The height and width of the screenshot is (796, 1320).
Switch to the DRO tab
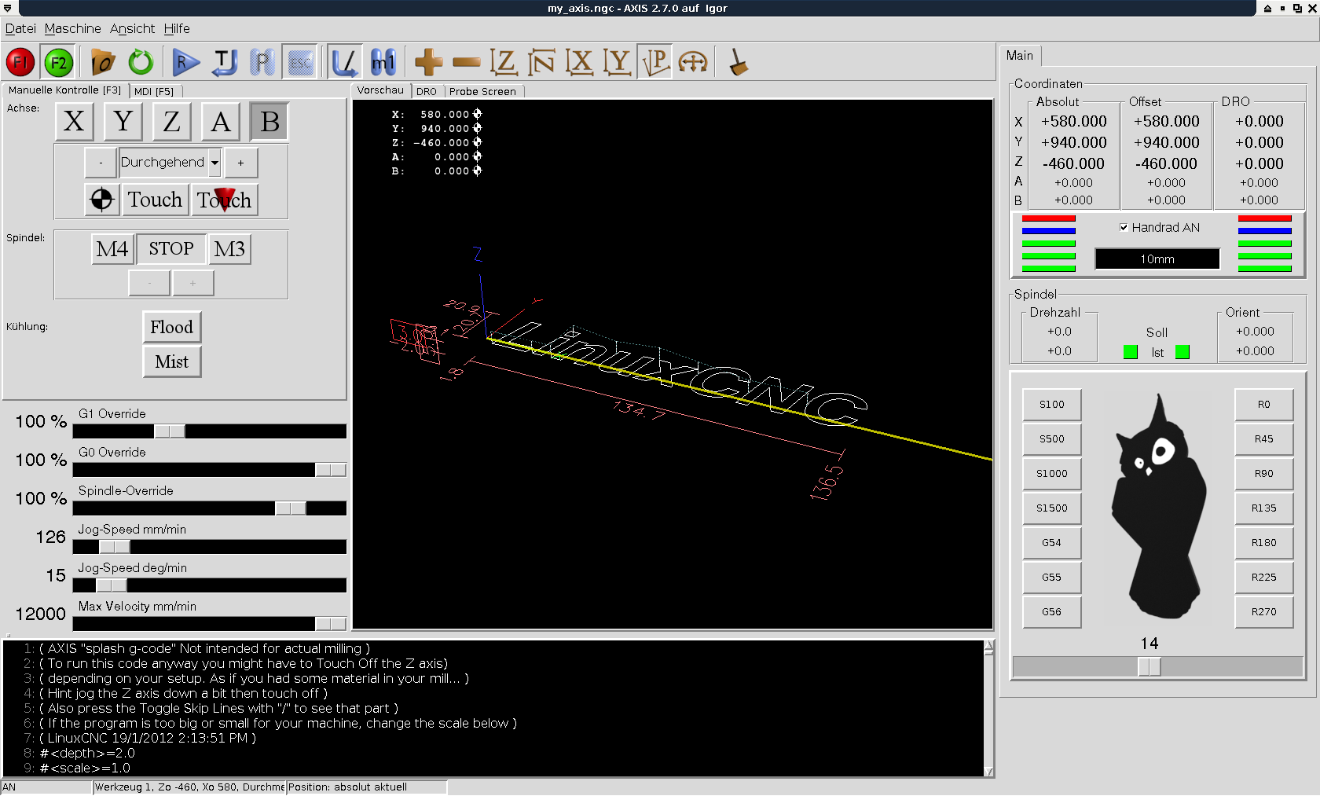(427, 91)
